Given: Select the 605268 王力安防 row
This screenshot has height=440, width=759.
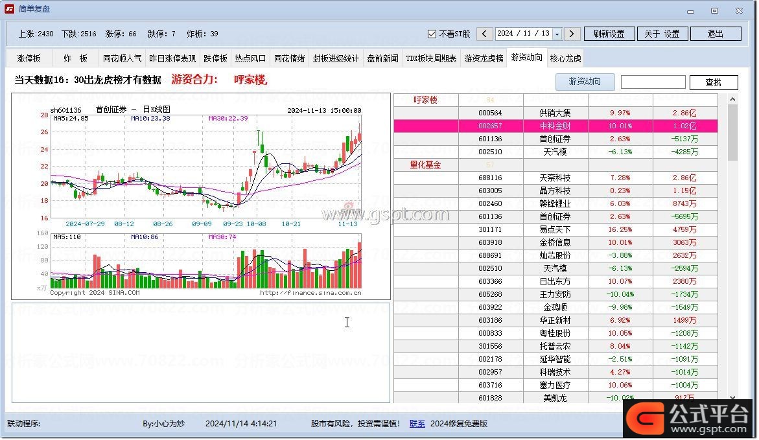Looking at the screenshot, I should (555, 294).
